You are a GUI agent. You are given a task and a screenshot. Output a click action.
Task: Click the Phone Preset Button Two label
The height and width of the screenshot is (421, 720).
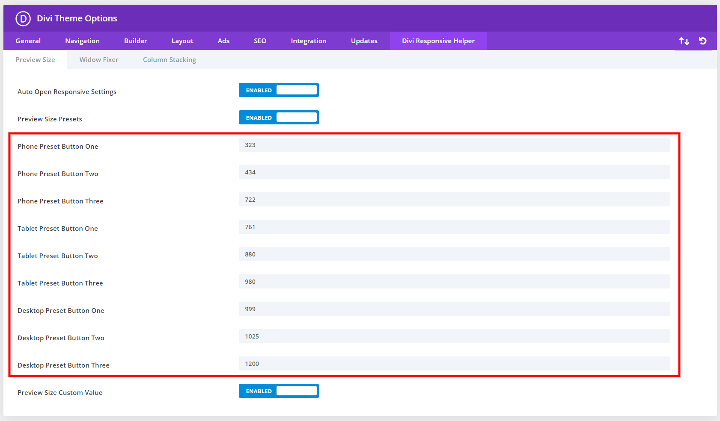[58, 174]
